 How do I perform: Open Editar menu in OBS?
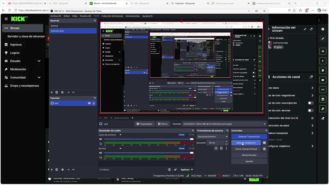67,16
